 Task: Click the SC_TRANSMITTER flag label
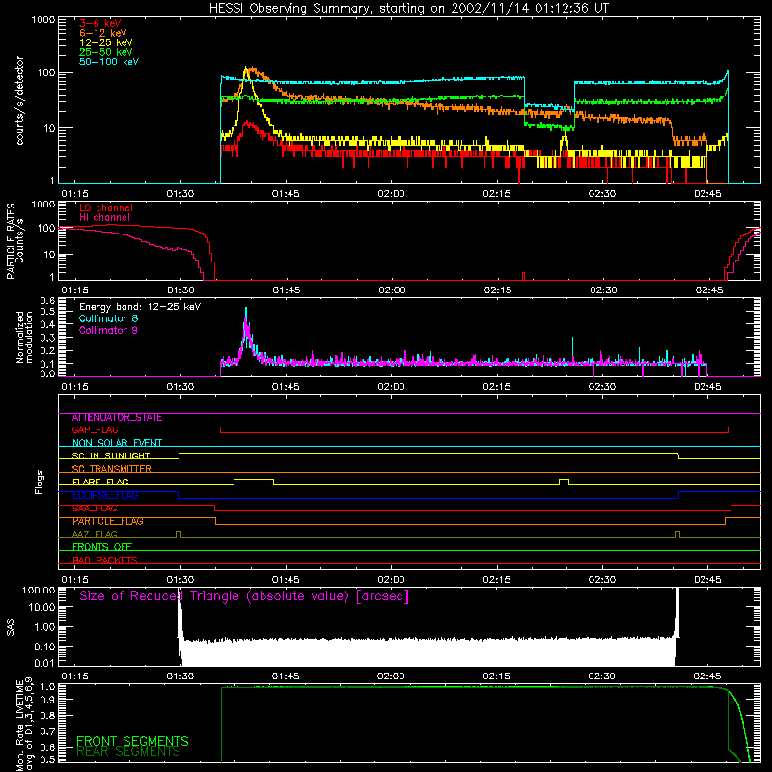111,469
